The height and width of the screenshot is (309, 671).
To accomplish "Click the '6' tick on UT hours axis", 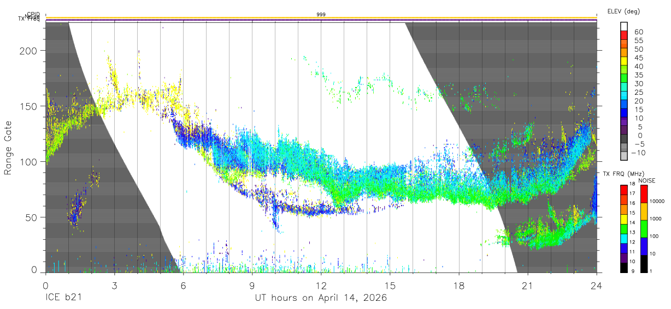I will click(x=183, y=285).
